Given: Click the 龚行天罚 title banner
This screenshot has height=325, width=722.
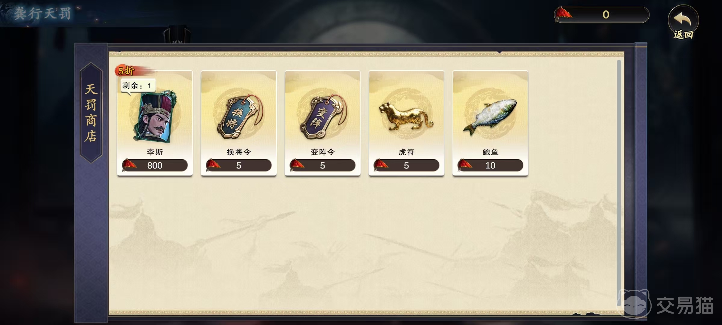Looking at the screenshot, I should click(x=42, y=13).
